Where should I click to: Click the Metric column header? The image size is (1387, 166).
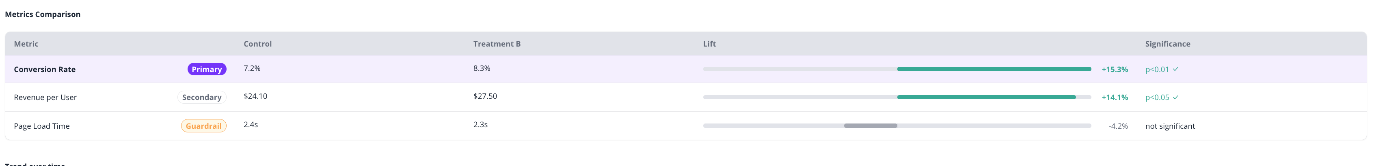(x=26, y=44)
